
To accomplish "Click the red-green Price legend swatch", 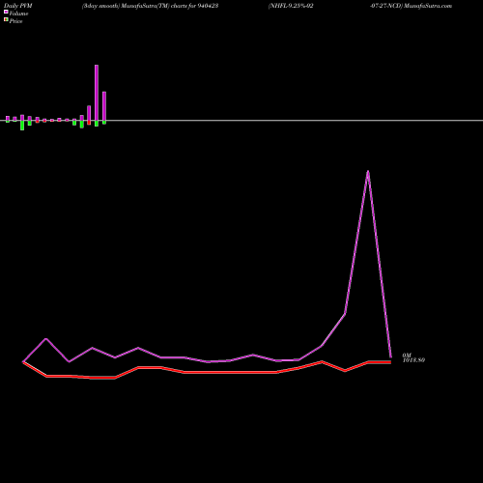I will (x=6, y=19).
